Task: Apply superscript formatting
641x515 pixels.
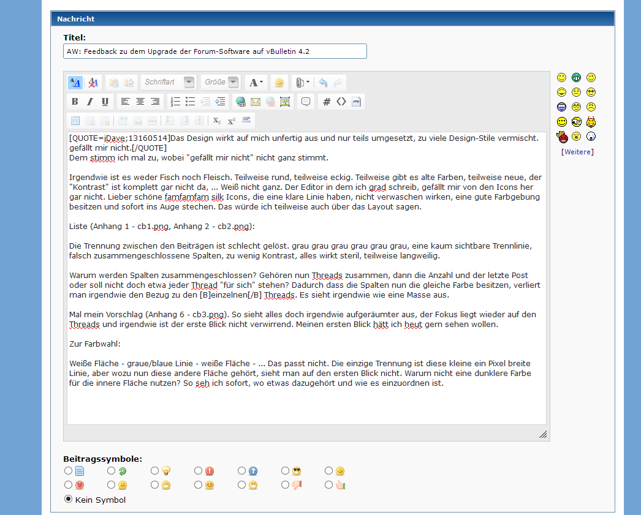Action: point(232,121)
